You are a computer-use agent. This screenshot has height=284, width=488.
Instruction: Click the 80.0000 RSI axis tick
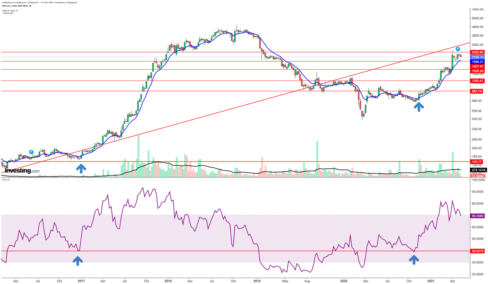(477, 203)
